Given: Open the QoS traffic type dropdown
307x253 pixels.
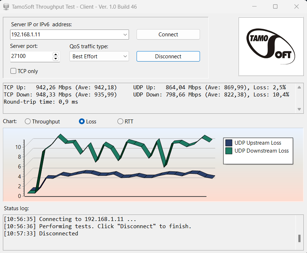Looking at the screenshot, I should pyautogui.click(x=125, y=56).
